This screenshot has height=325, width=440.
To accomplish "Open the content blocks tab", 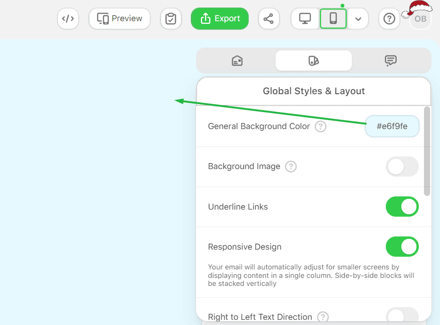I will click(237, 60).
